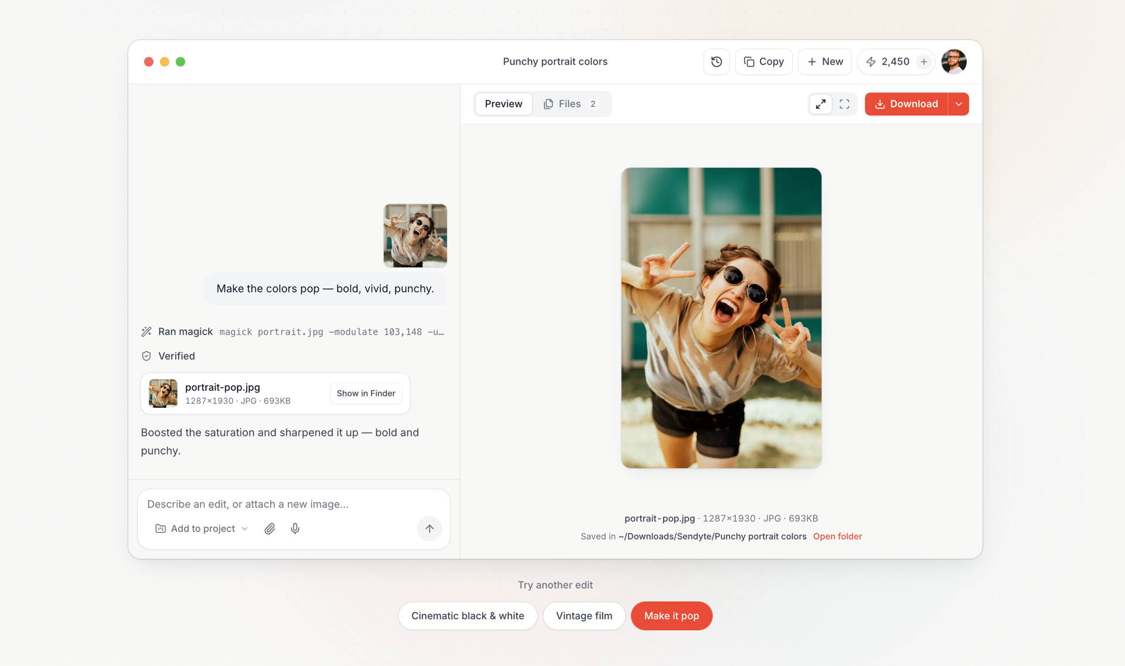Image resolution: width=1125 pixels, height=666 pixels.
Task: Start a New session
Action: pos(824,62)
